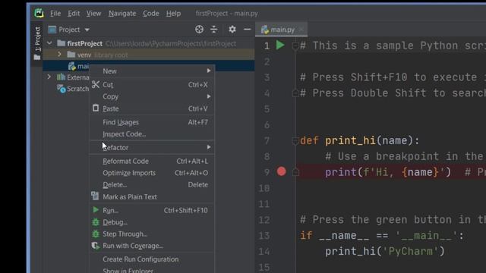This screenshot has width=486, height=273.
Task: Open the View menu
Action: (93, 14)
